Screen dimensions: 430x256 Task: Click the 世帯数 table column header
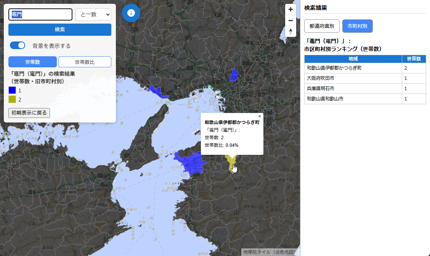[414, 59]
